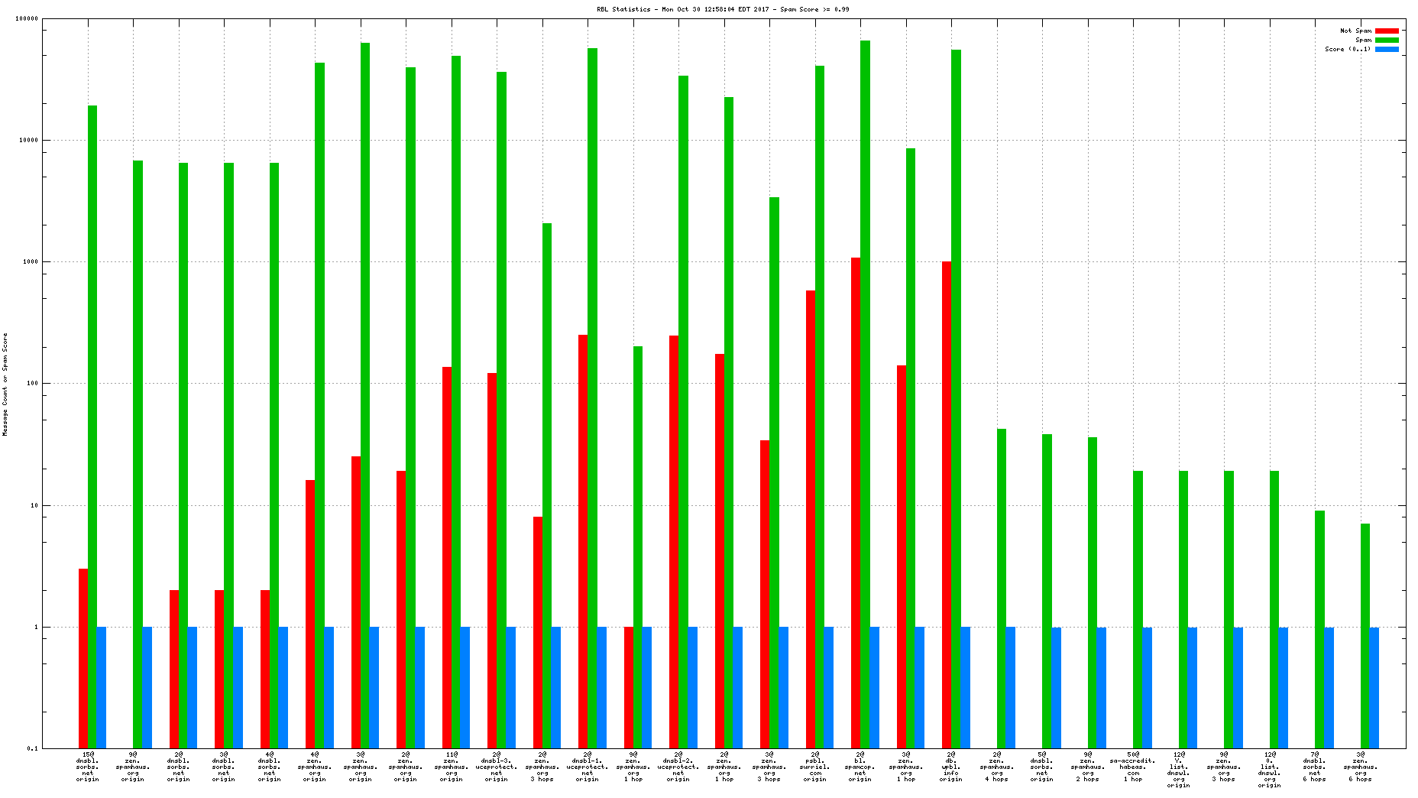Click the blue Score (0..1) legend swatch
The image size is (1418, 798).
[1387, 50]
